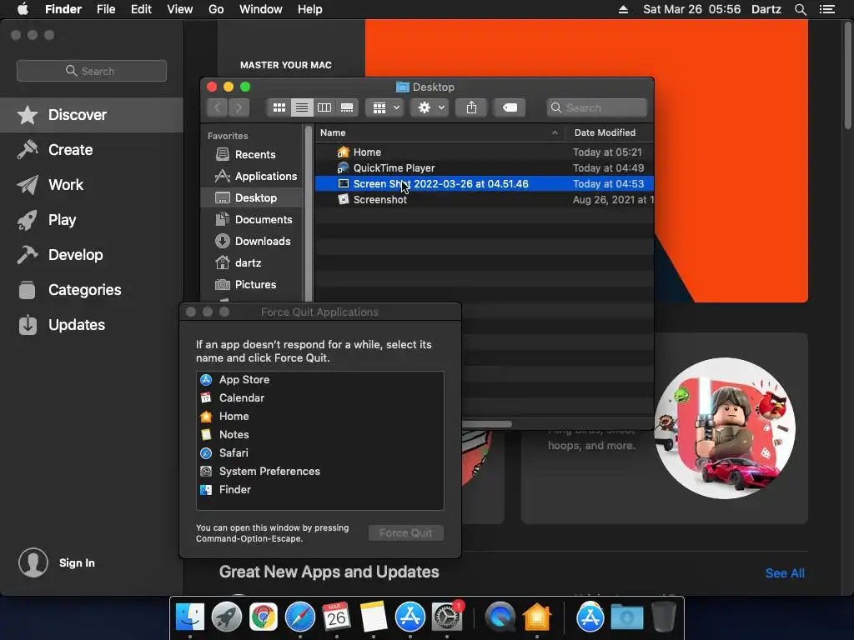Focus the Finder window search field
The width and height of the screenshot is (854, 640).
pos(597,107)
